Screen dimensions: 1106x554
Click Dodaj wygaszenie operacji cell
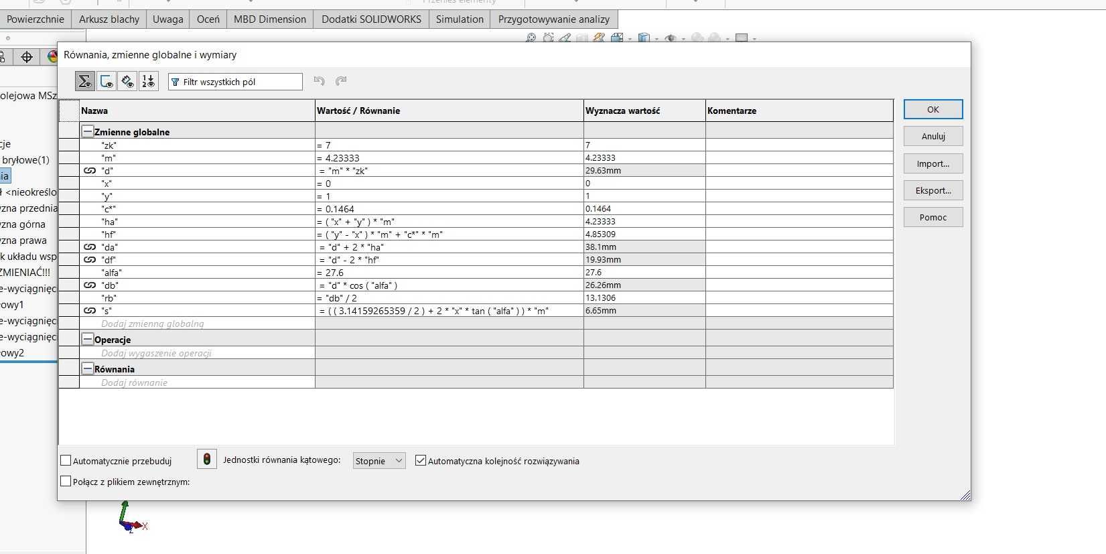pos(197,353)
